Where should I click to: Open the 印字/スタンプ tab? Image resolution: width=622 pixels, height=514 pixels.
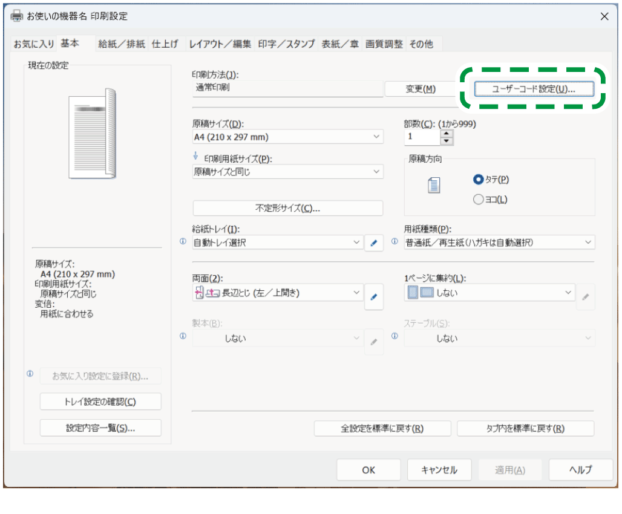[x=286, y=44]
